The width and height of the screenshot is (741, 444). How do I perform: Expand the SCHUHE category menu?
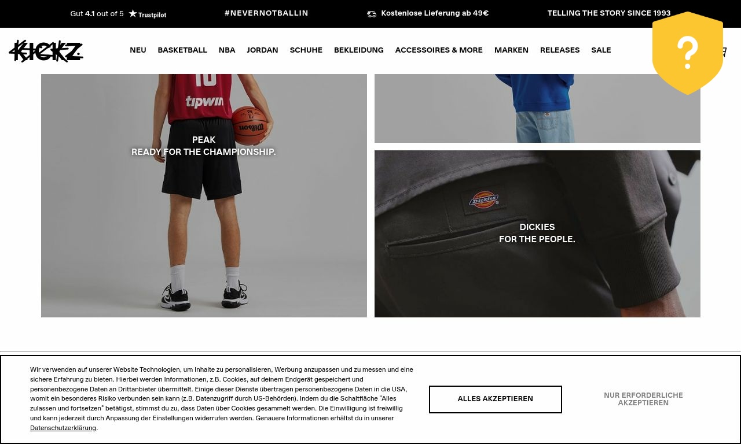(306, 50)
